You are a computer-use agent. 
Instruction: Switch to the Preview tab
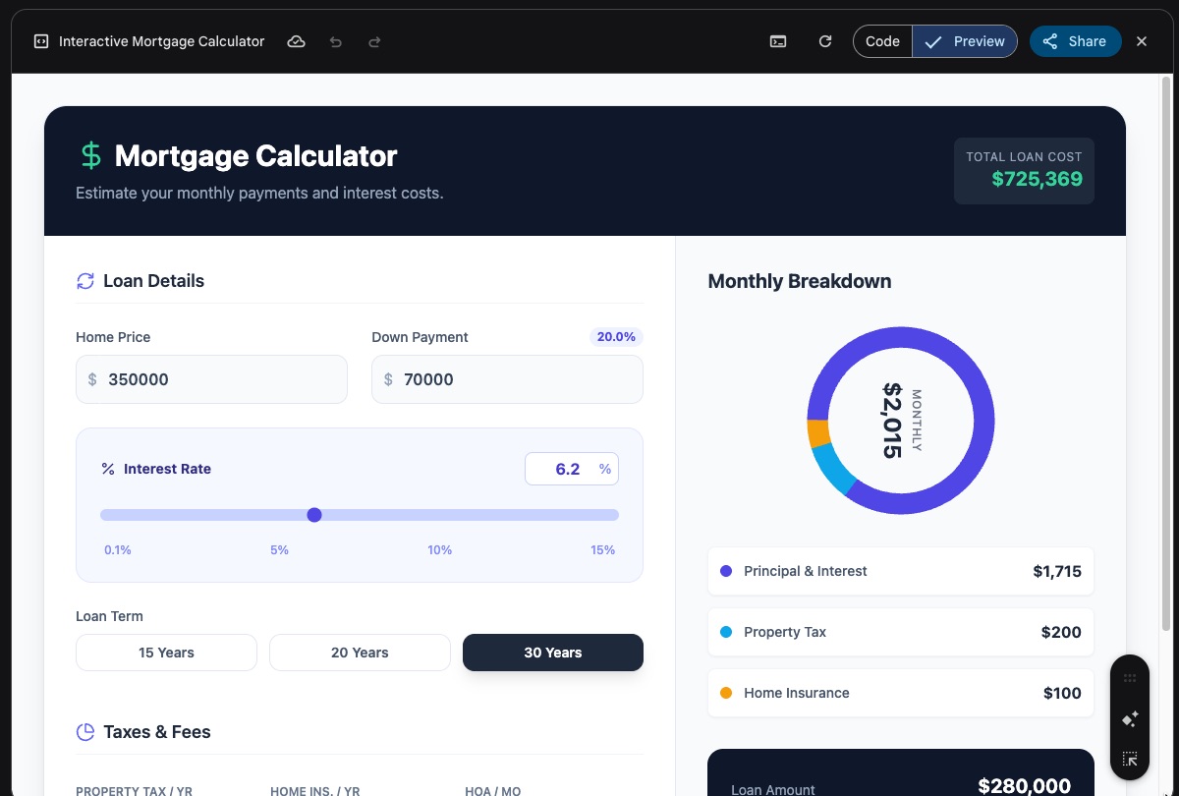pyautogui.click(x=965, y=41)
